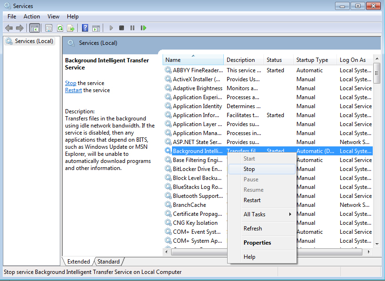The height and width of the screenshot is (281, 385).
Task: Close the Services window
Action: (373, 6)
